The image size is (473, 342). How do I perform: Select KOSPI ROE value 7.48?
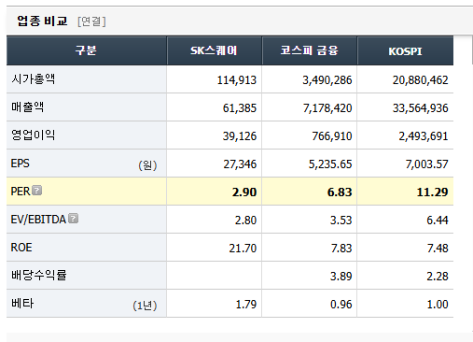coord(438,249)
